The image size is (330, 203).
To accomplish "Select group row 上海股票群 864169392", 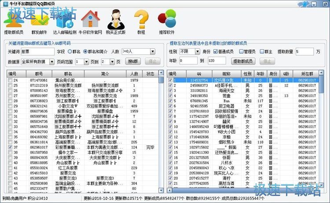I will 83,137.
